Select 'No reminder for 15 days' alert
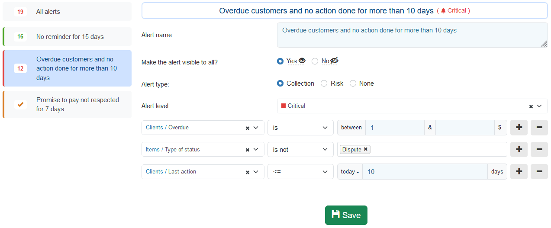Screen dimensions: 551x228 [x=67, y=37]
